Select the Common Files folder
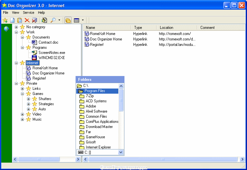 [96, 116]
